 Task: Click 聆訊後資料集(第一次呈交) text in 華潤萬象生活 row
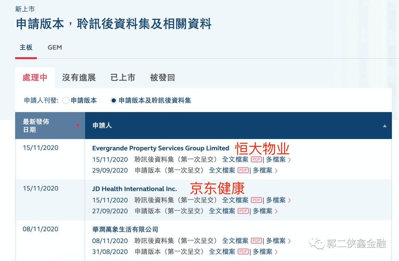176,241
